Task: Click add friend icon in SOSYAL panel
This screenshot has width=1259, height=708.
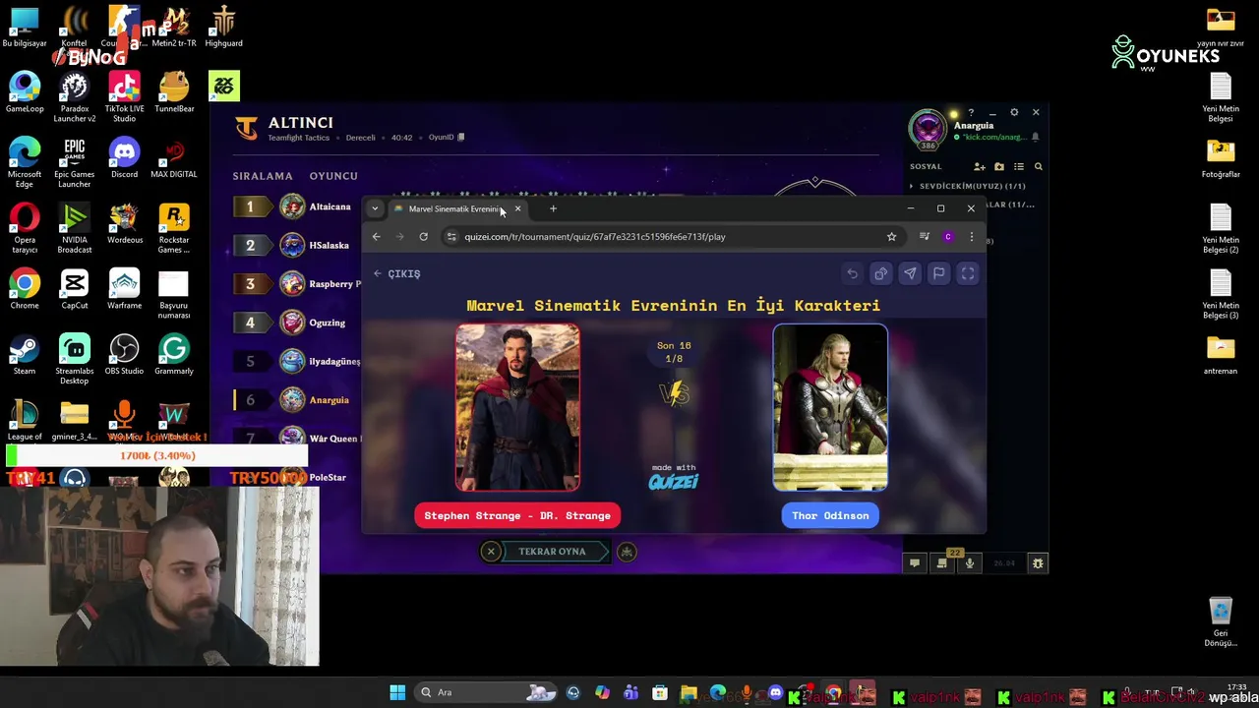Action: point(980,166)
